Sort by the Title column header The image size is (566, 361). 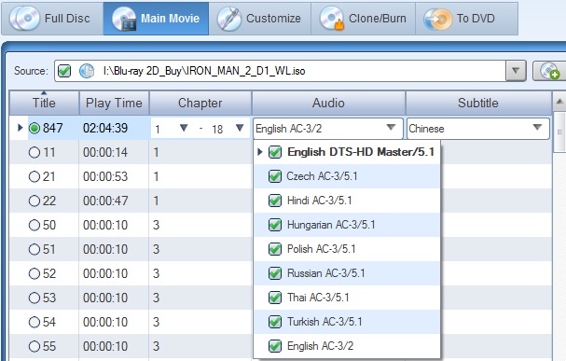point(44,103)
